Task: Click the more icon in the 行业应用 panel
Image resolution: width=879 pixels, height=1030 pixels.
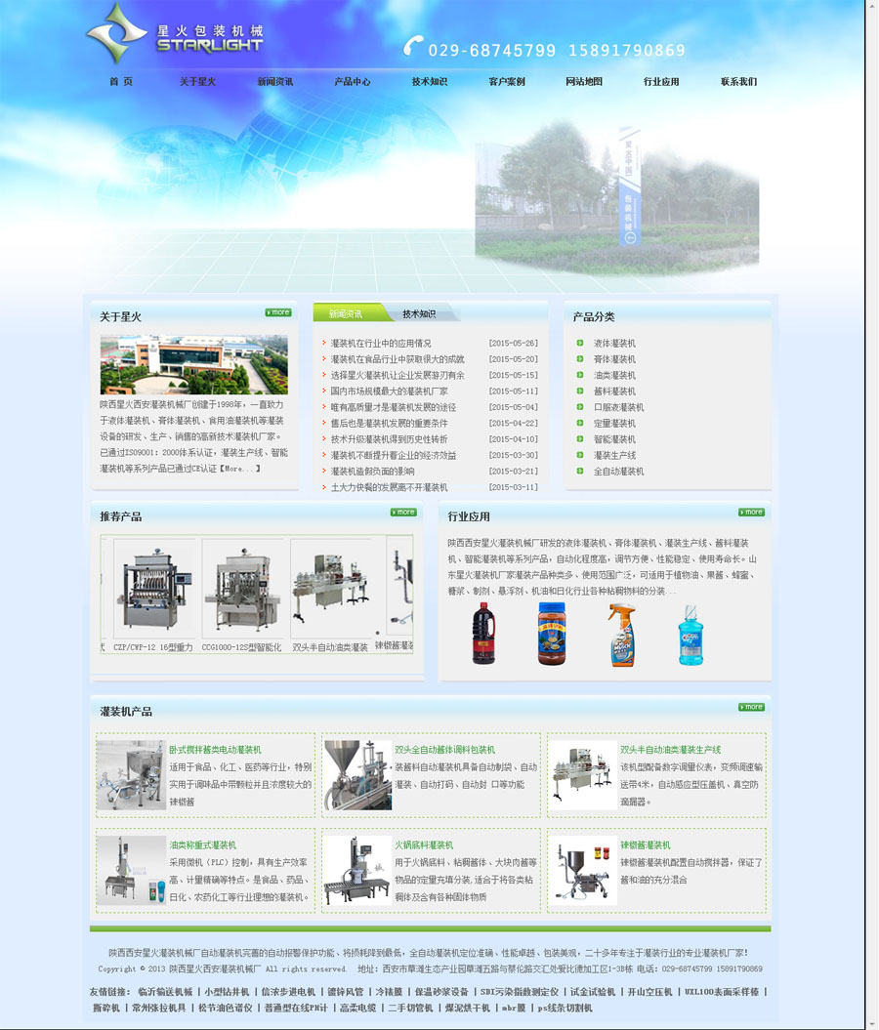Action: pos(750,512)
